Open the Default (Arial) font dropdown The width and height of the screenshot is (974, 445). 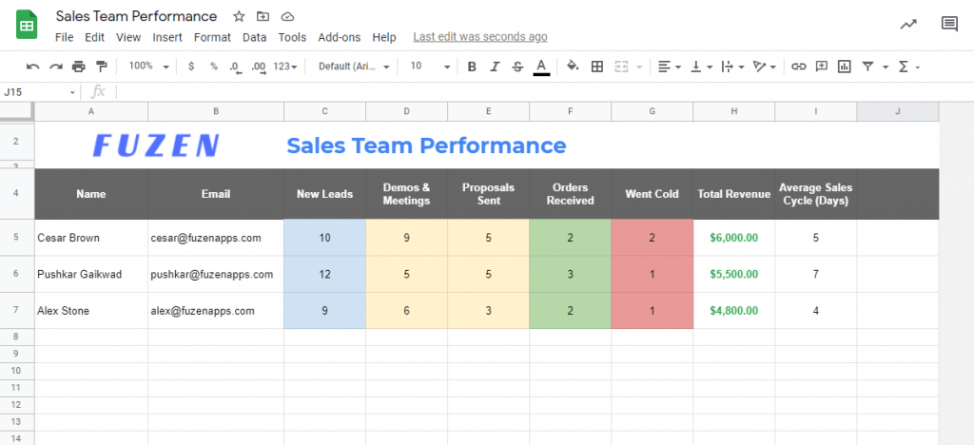(x=354, y=67)
